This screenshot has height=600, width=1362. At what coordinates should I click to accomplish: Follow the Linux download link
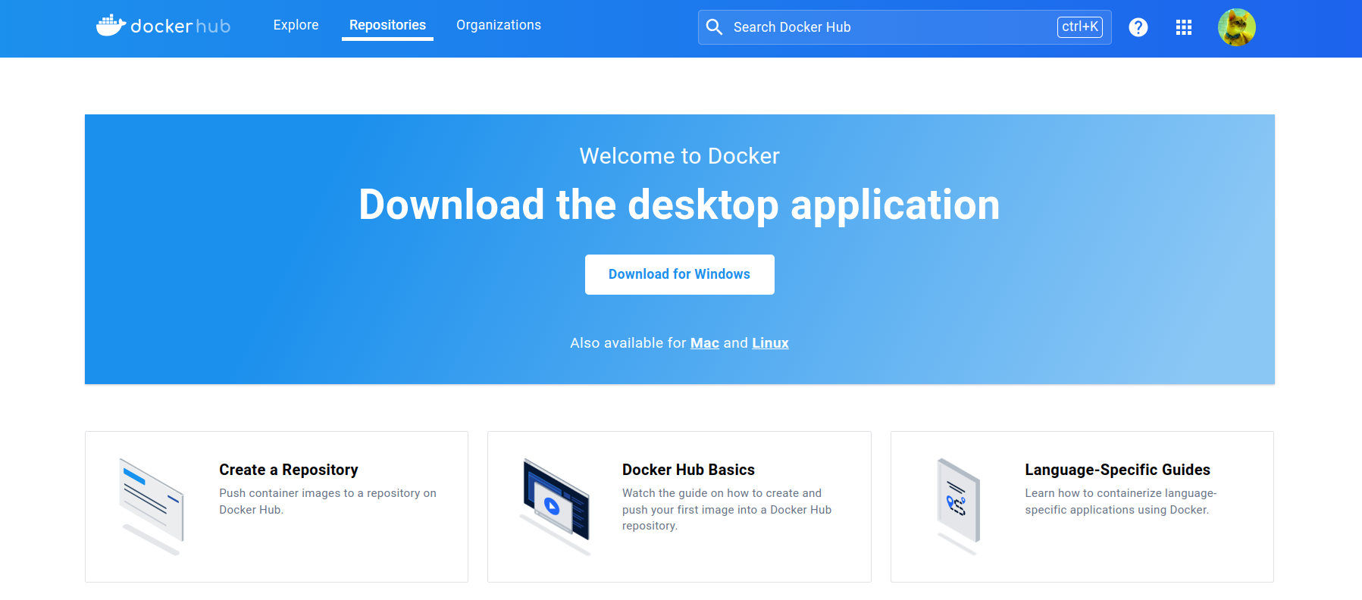pyautogui.click(x=770, y=343)
